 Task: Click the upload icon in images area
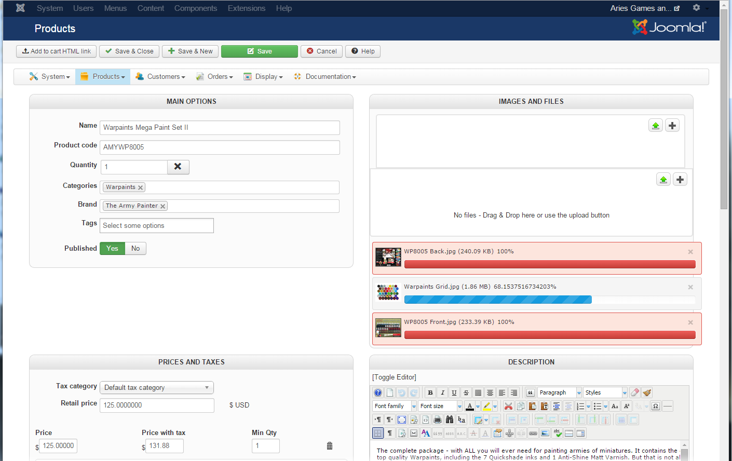click(x=656, y=126)
